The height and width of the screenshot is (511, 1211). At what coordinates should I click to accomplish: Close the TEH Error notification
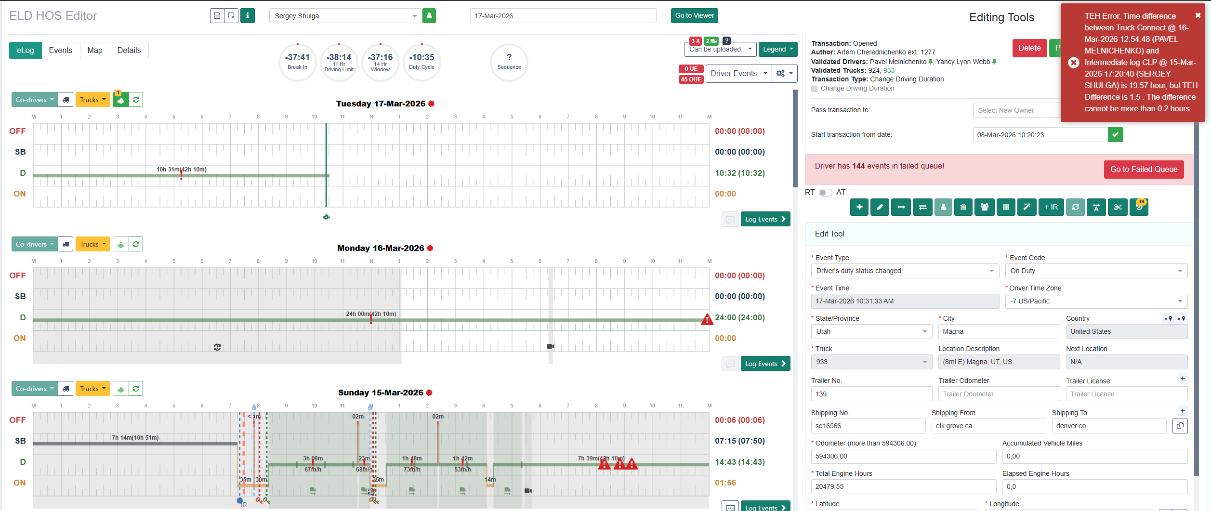pyautogui.click(x=1198, y=15)
